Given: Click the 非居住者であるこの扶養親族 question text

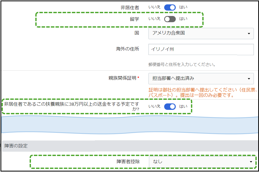Looking at the screenshot, I should coord(71,107).
